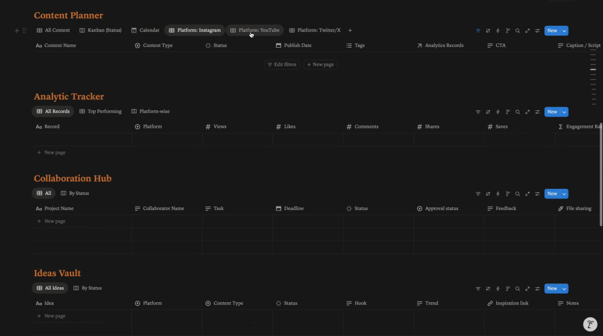Screen dimensions: 603x336
Task: Click New page button beside Edit filters
Action: click(x=320, y=65)
